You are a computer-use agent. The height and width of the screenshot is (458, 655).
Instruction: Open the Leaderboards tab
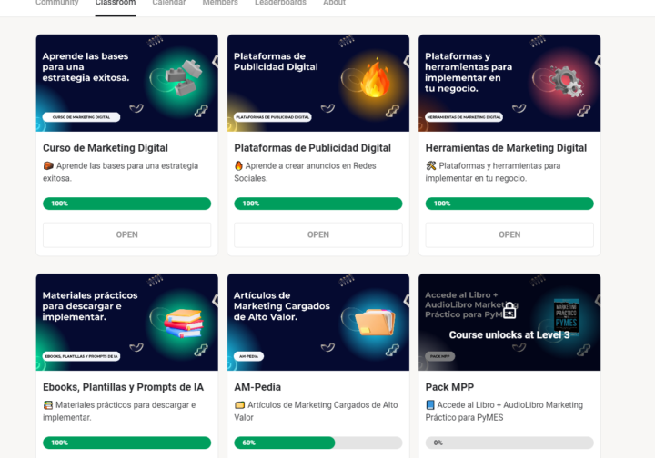pyautogui.click(x=280, y=4)
